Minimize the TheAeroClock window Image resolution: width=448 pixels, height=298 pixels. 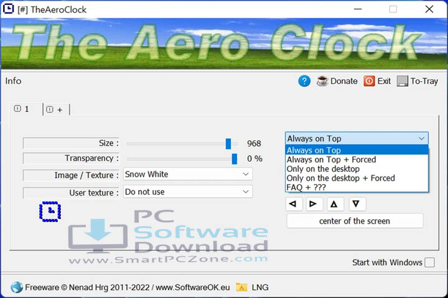[x=358, y=9]
